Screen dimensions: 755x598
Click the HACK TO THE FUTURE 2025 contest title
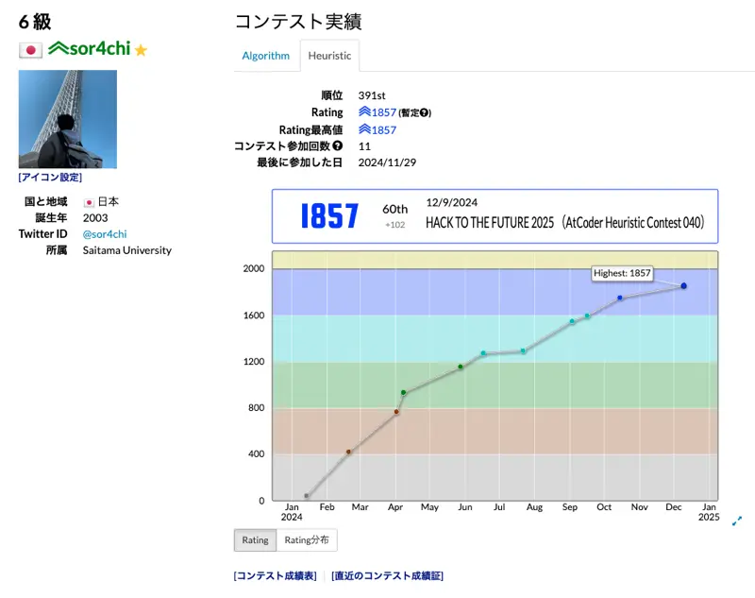(564, 223)
